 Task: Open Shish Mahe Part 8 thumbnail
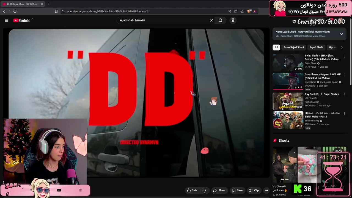coord(288,120)
